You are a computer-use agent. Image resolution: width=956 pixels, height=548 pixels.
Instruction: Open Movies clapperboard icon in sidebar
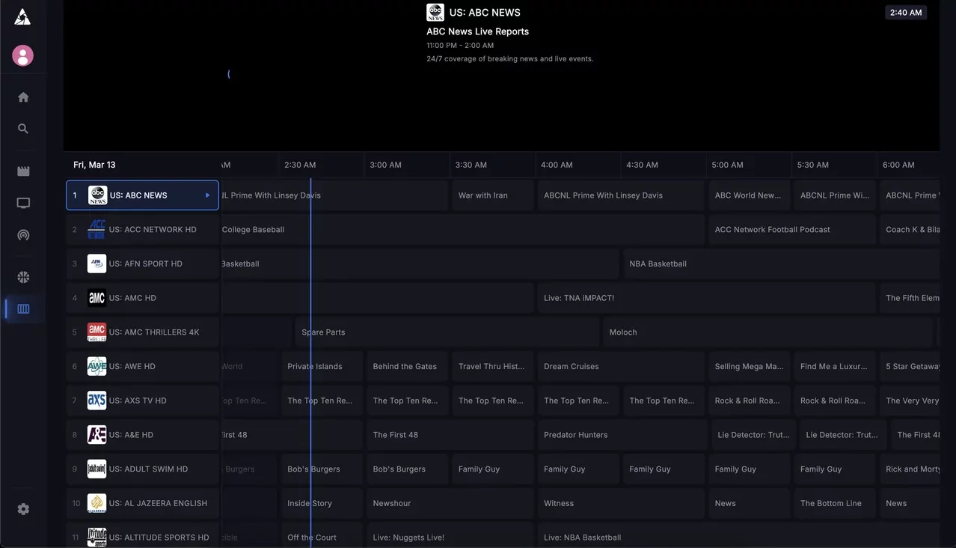point(23,171)
